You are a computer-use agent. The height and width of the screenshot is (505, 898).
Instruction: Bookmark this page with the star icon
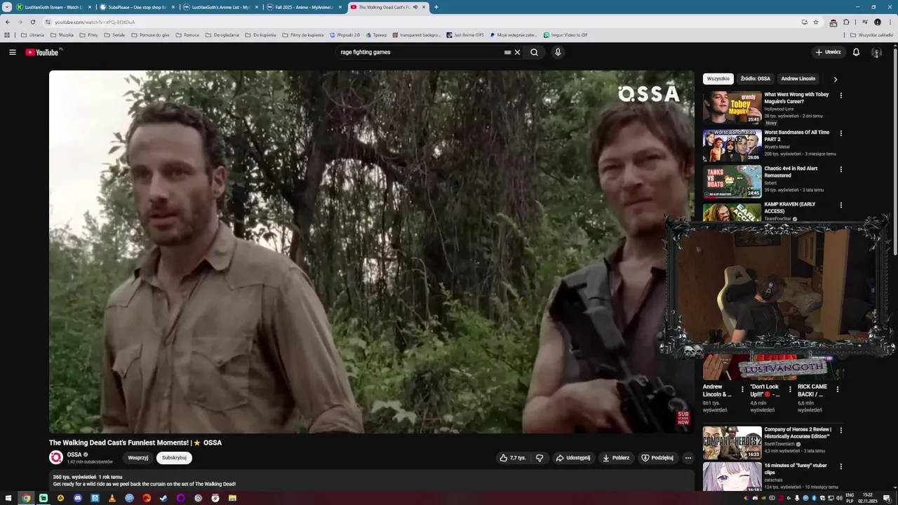coord(816,22)
